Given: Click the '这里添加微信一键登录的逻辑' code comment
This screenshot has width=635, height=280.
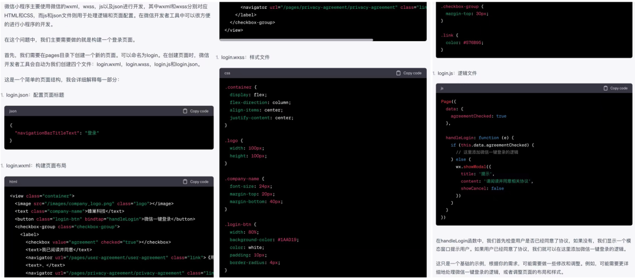Looking at the screenshot, I should click(487, 152).
